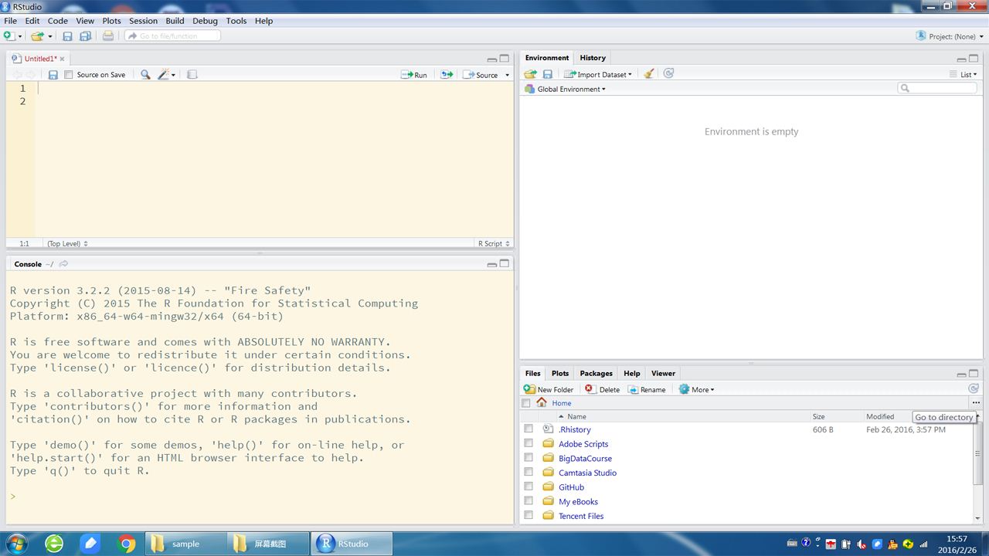Click the Delete button in Files pane
Image resolution: width=989 pixels, height=556 pixels.
click(603, 389)
